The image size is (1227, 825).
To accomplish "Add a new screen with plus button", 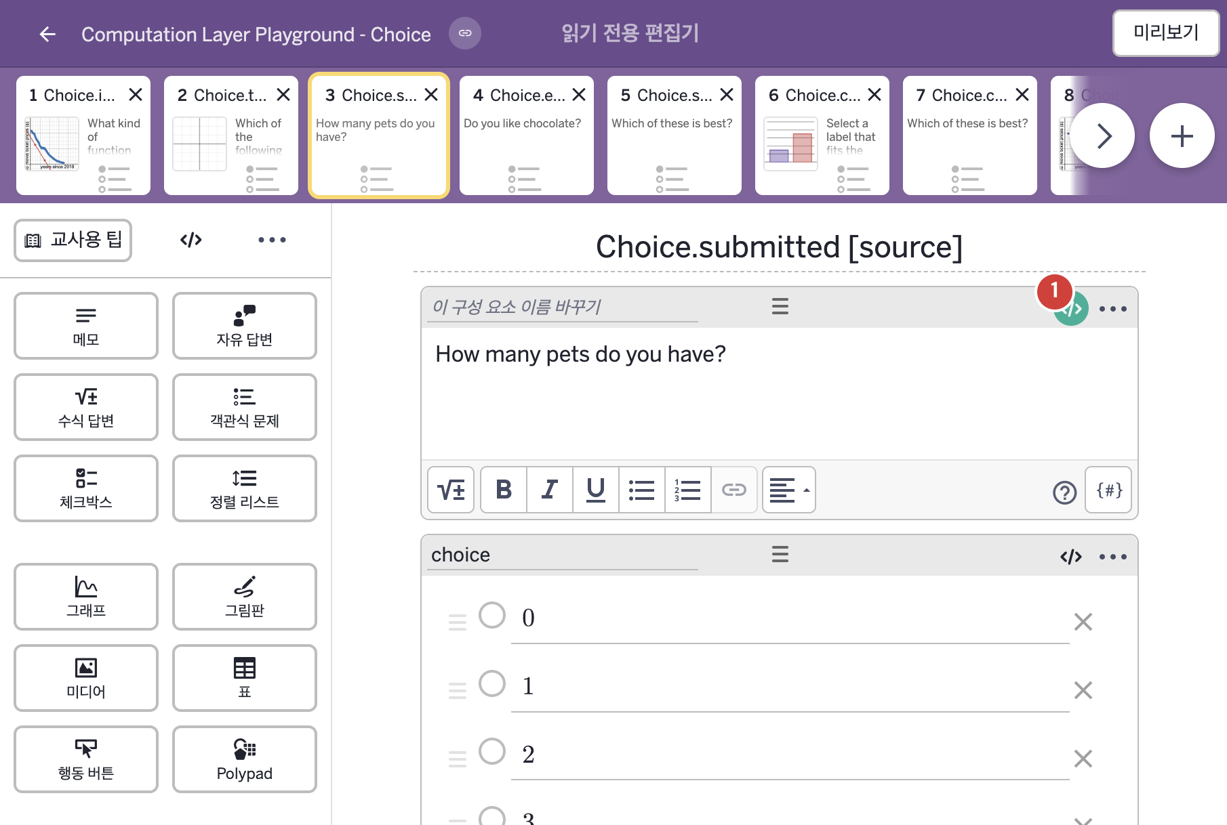I will point(1182,136).
